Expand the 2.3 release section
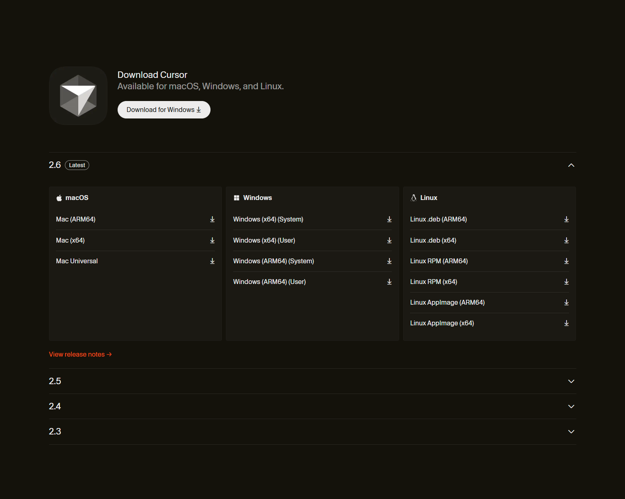This screenshot has width=625, height=499. click(571, 432)
